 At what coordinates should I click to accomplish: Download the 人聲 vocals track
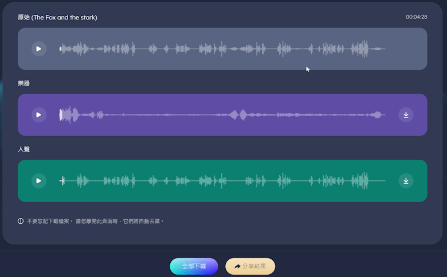click(x=406, y=181)
